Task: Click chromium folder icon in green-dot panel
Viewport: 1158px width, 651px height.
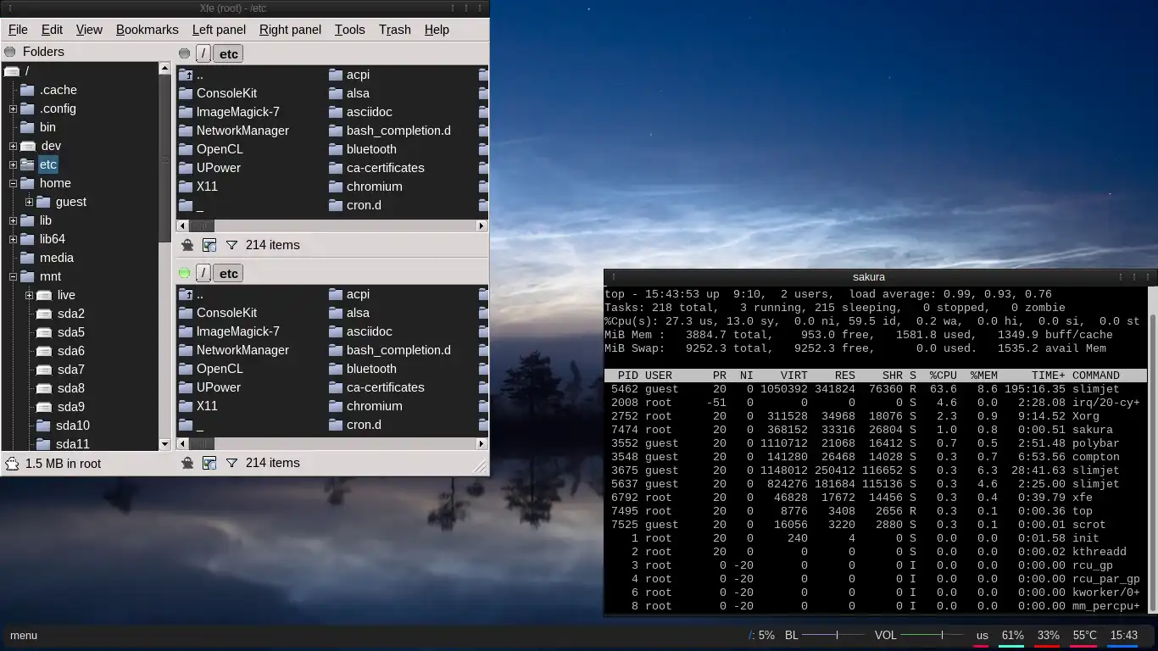Action: point(336,406)
